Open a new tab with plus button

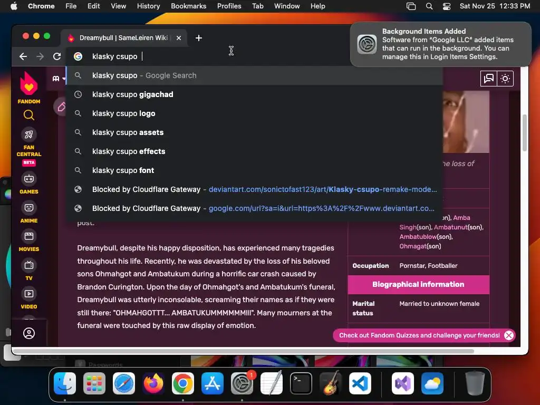199,38
